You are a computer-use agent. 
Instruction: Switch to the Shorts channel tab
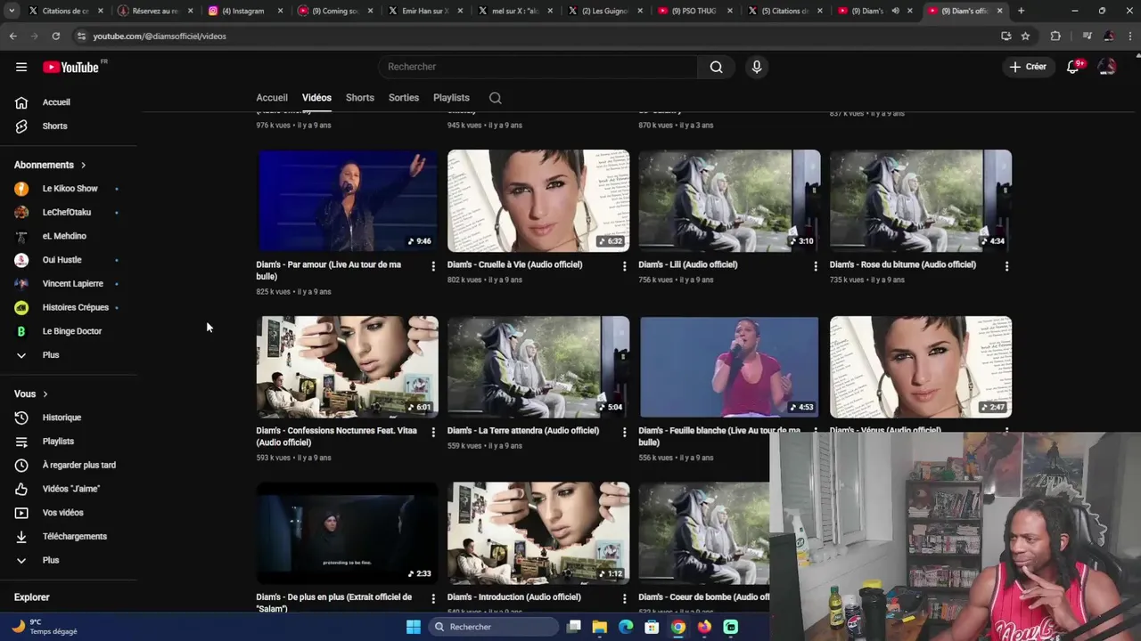360,98
